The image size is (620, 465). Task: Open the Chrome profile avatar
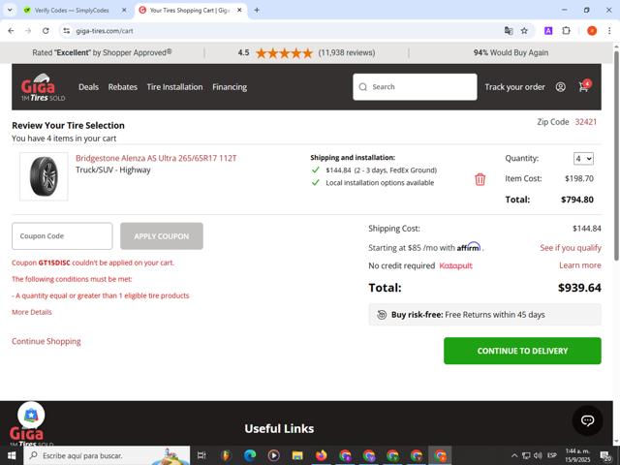(x=592, y=31)
